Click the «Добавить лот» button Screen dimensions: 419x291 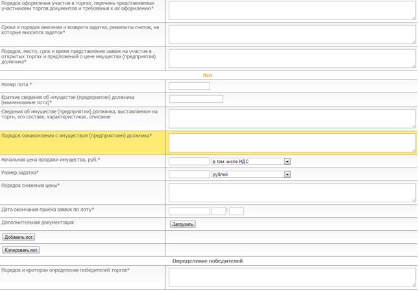19,237
